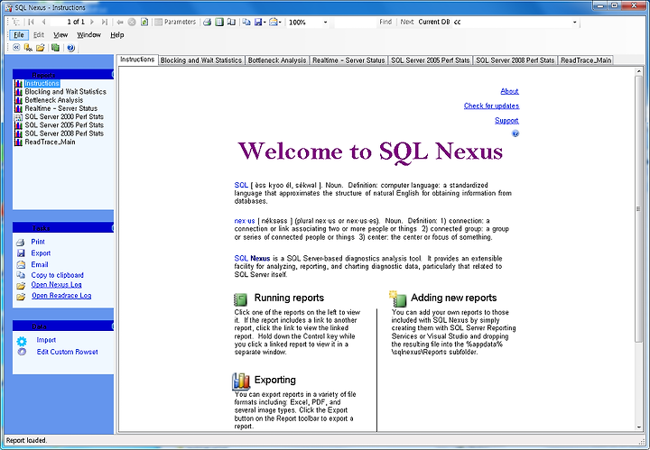Select SQL Server 2005 Perf Stats in sidebar

(64, 124)
